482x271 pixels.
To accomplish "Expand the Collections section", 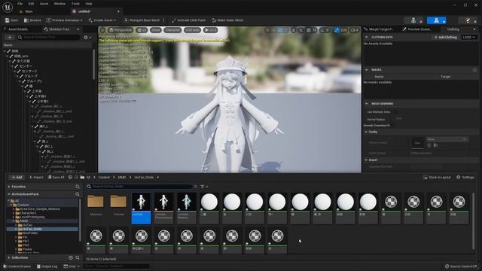I will (9, 257).
